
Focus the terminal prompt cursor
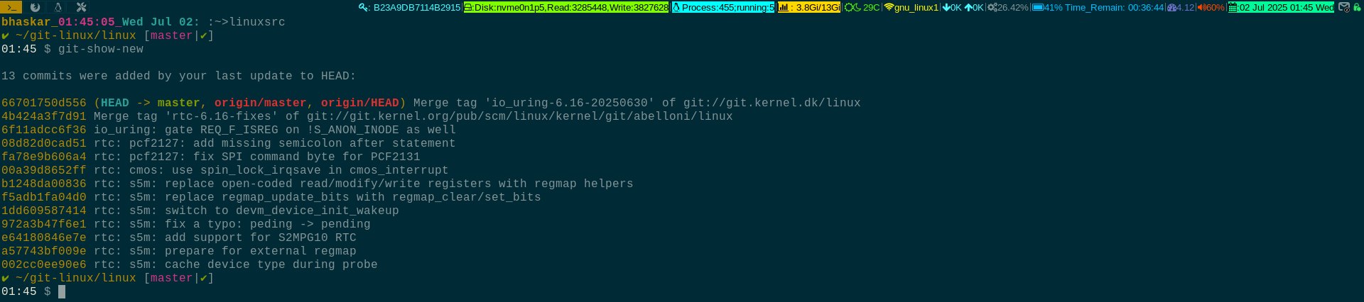[62, 291]
